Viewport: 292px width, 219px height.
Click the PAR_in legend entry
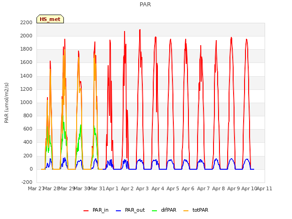[96, 210]
